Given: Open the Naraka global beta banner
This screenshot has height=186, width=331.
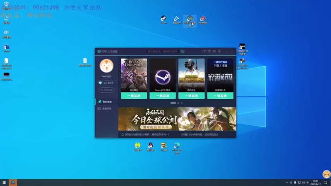Looking at the screenshot, I should (x=177, y=119).
